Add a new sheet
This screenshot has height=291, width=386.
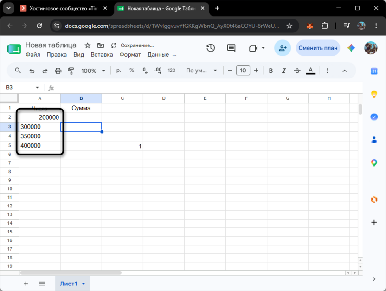pos(26,284)
